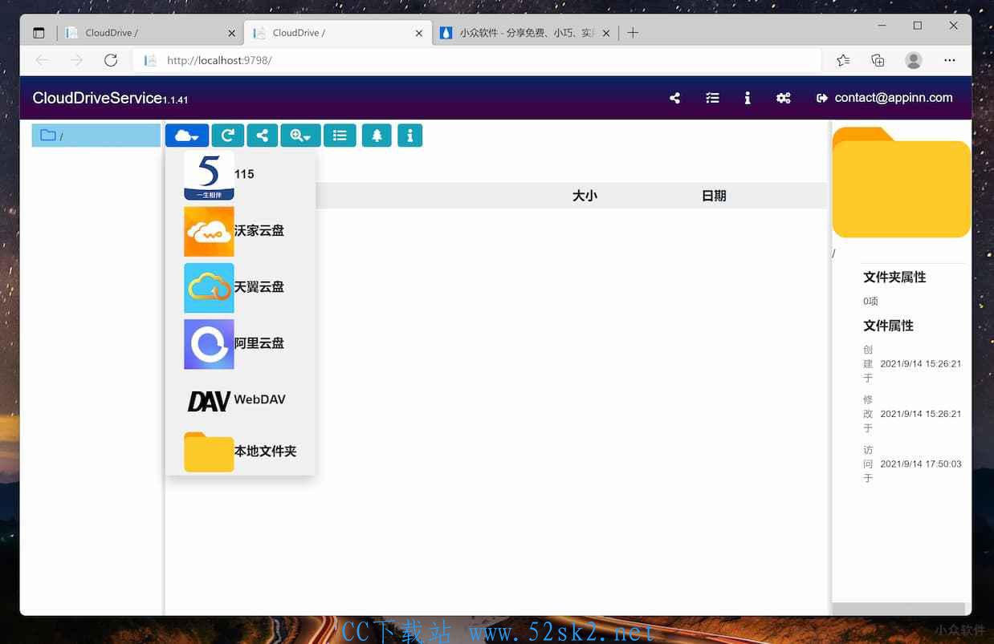Choose 本地文件夹 local folder option
The height and width of the screenshot is (644, 994).
(x=239, y=452)
